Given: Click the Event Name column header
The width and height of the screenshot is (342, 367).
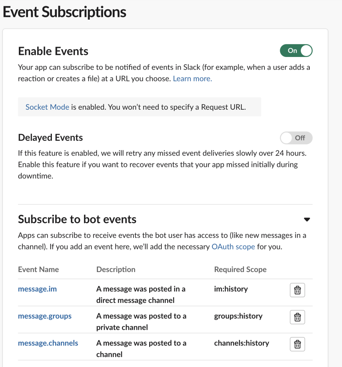Looking at the screenshot, I should (38, 270).
